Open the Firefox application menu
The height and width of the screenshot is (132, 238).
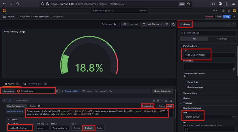(233, 4)
